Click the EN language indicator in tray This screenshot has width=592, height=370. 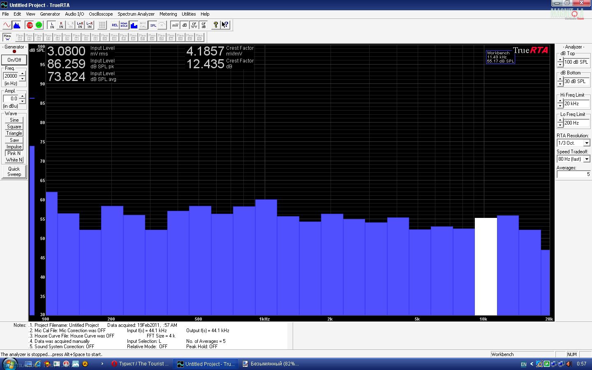(523, 364)
